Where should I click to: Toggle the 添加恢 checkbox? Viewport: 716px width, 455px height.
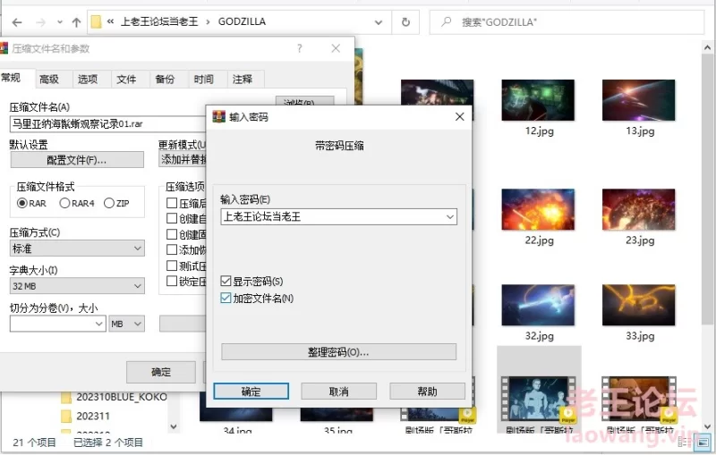[x=172, y=249]
